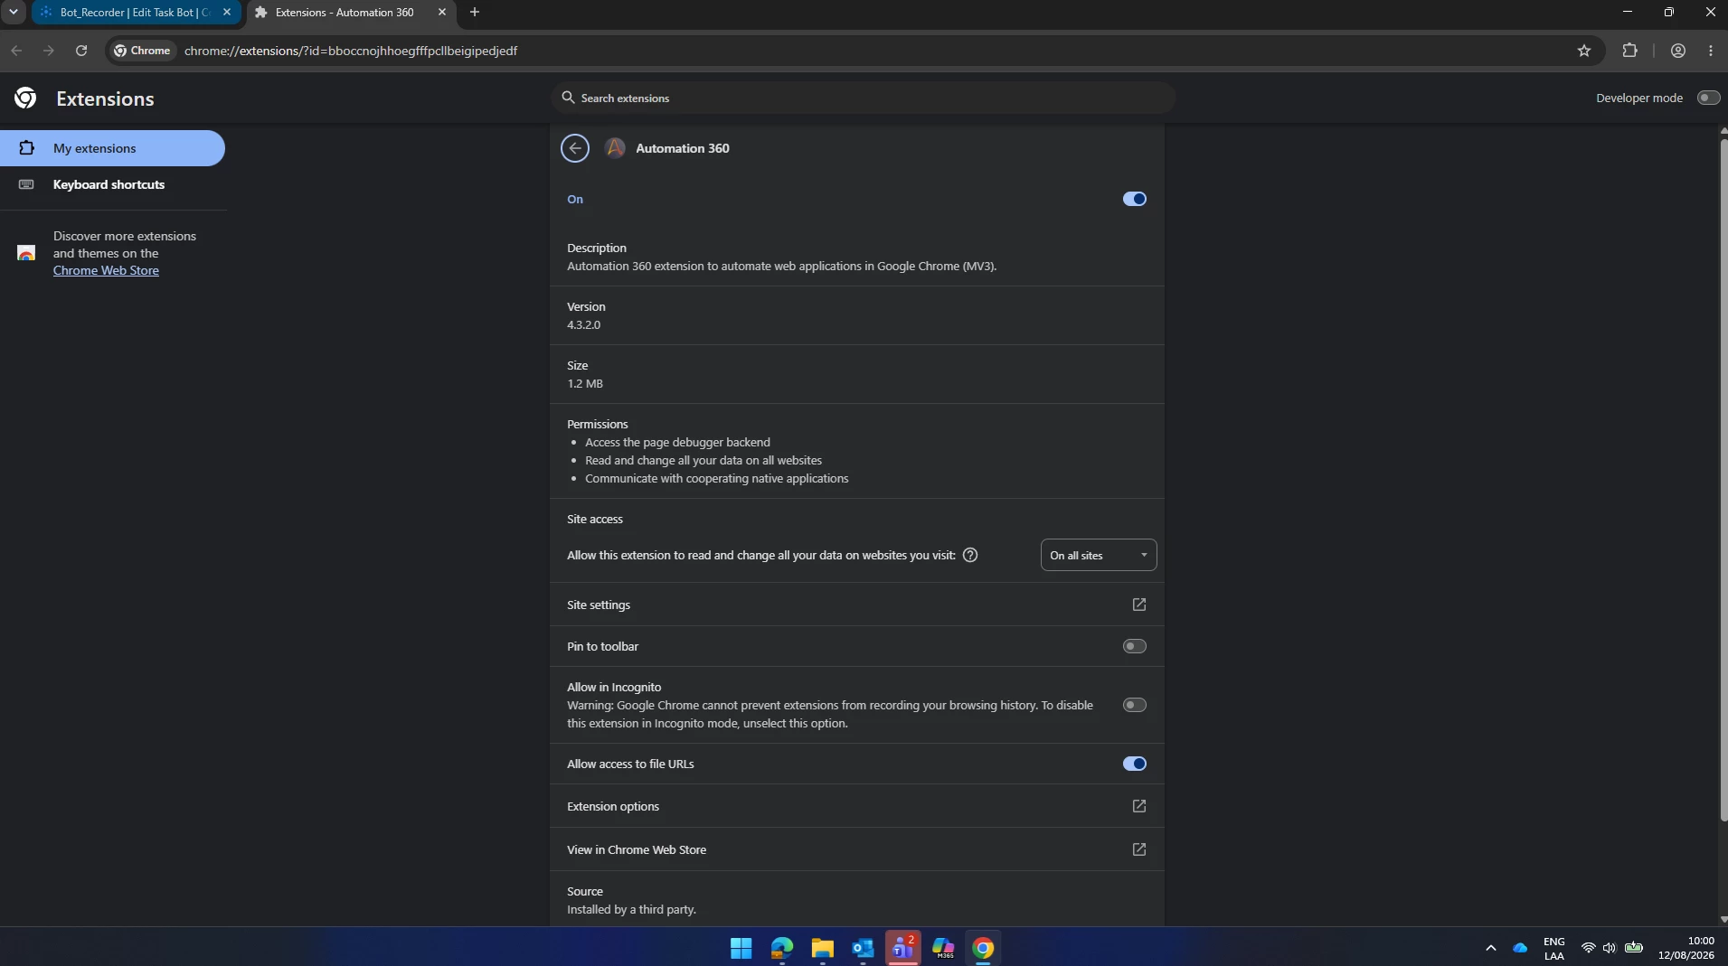Select My extensions in sidebar
1728x966 pixels.
coord(112,148)
